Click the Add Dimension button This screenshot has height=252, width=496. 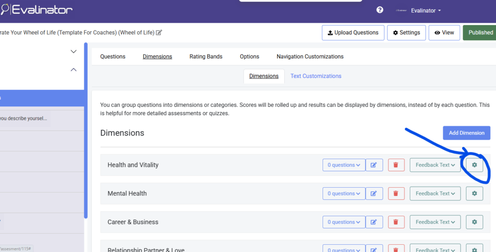click(466, 133)
